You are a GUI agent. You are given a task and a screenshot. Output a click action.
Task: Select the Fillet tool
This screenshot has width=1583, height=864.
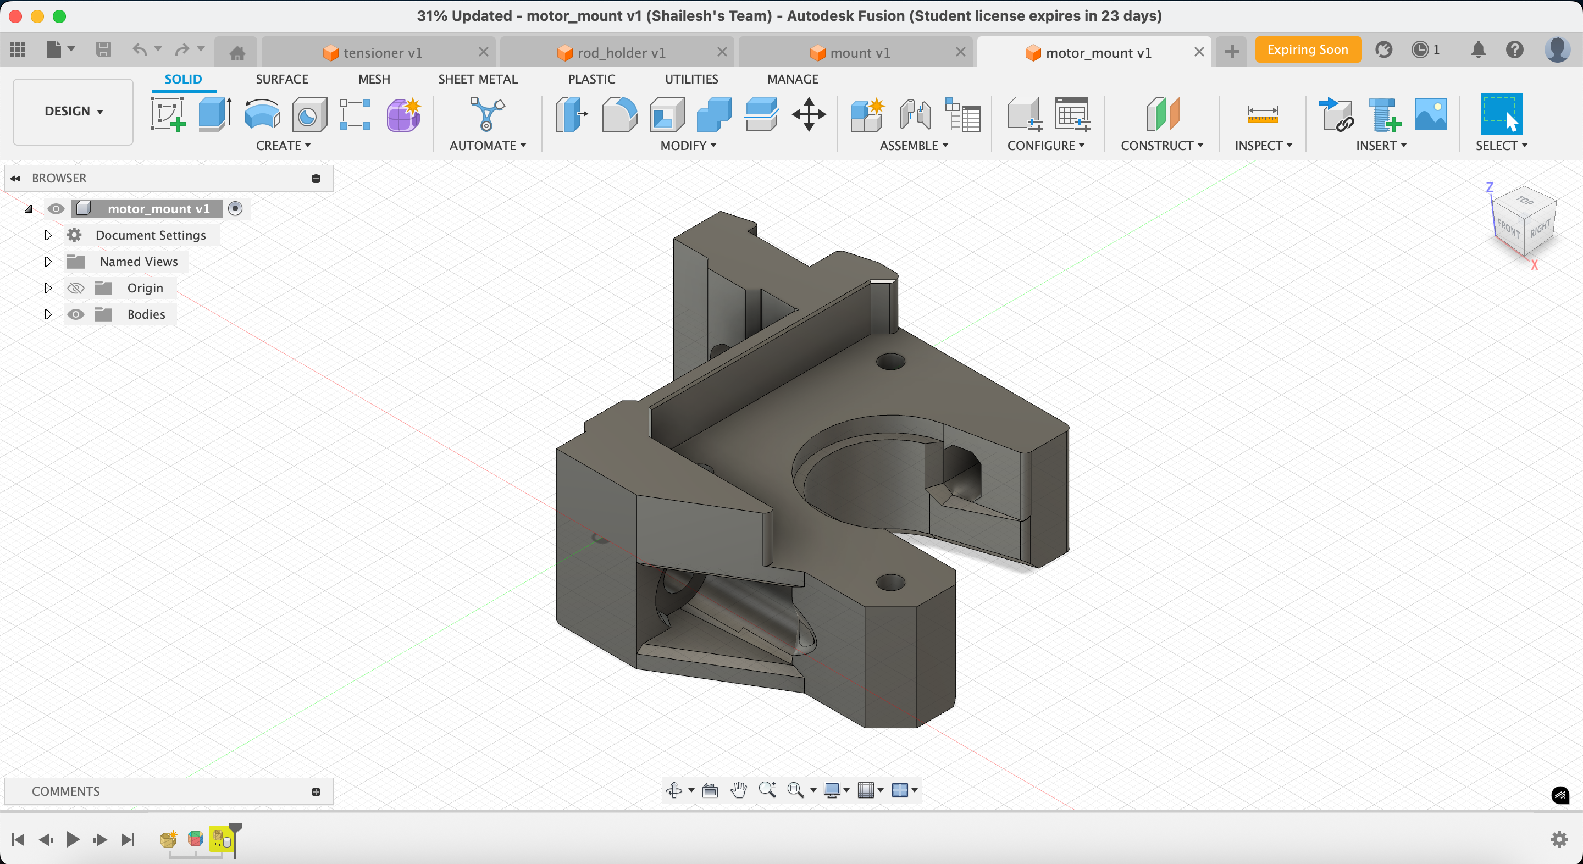click(x=619, y=114)
